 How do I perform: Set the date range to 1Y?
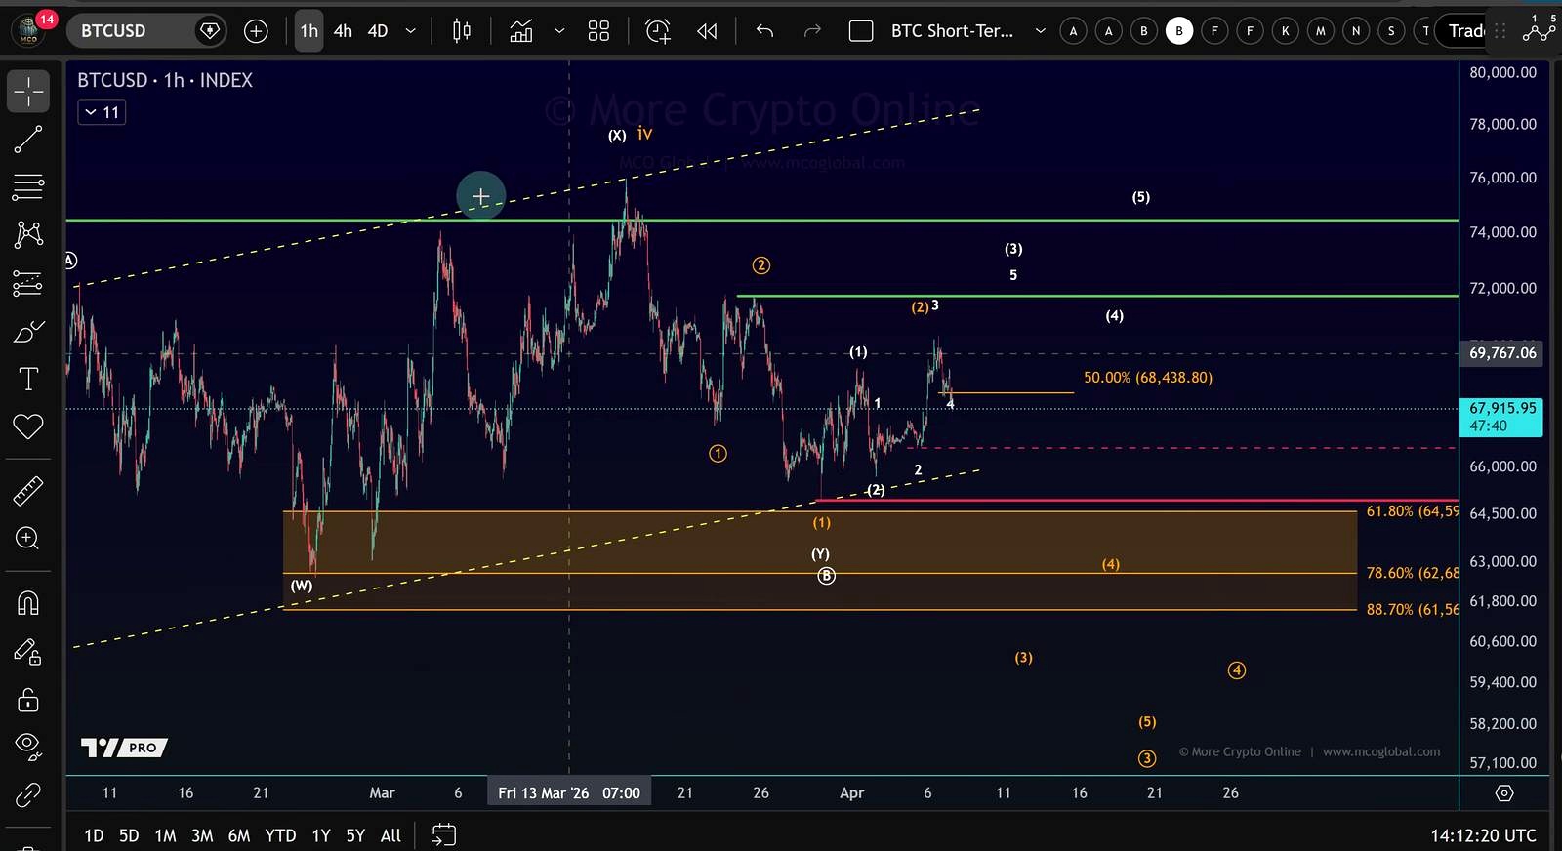point(321,835)
